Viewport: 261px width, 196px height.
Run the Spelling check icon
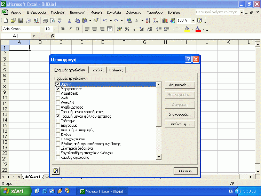pos(60,21)
